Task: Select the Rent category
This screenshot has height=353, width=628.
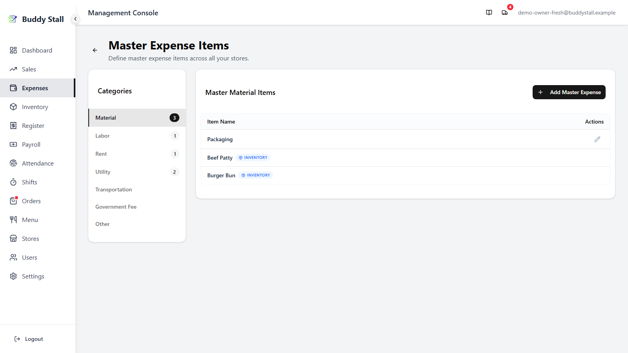Action: (137, 154)
